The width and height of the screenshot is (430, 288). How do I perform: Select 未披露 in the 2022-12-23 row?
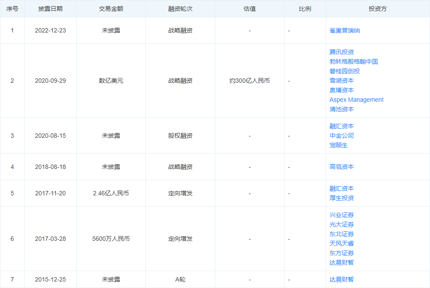(111, 30)
